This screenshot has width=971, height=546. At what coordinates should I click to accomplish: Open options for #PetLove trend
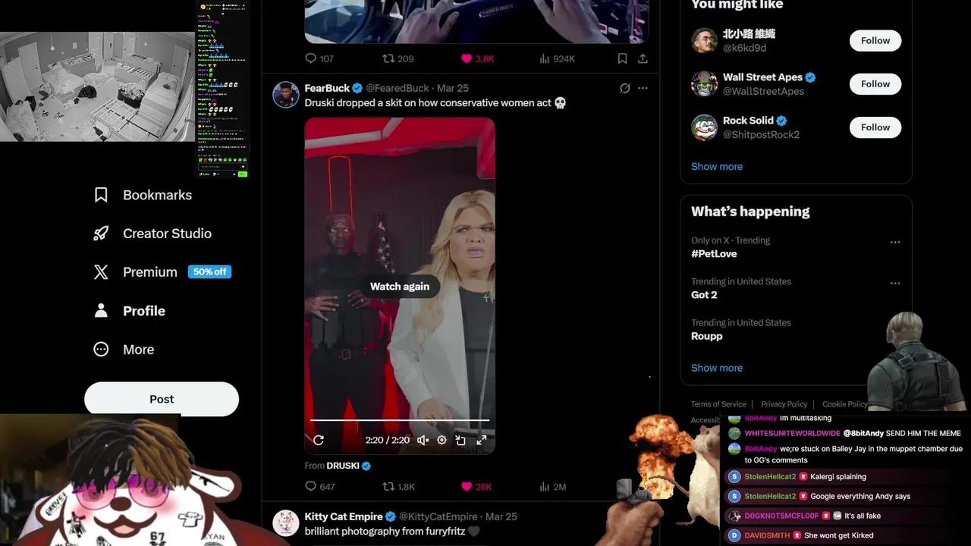pyautogui.click(x=895, y=243)
